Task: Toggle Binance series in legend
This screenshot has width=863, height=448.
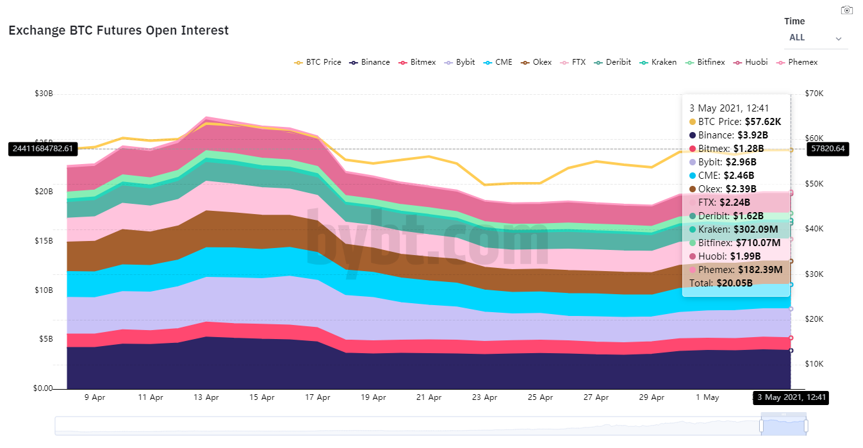Action: click(x=370, y=62)
